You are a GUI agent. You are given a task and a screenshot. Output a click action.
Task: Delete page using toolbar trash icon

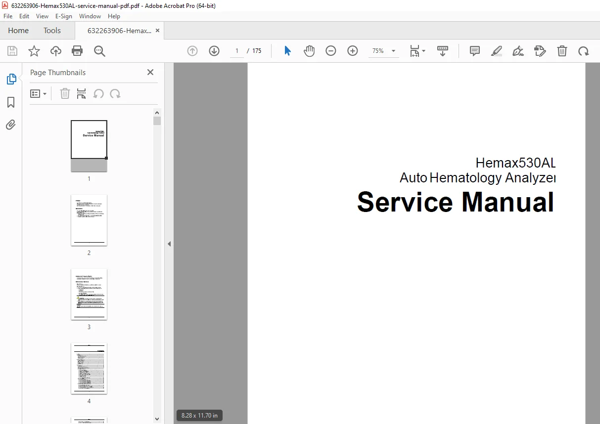click(562, 51)
